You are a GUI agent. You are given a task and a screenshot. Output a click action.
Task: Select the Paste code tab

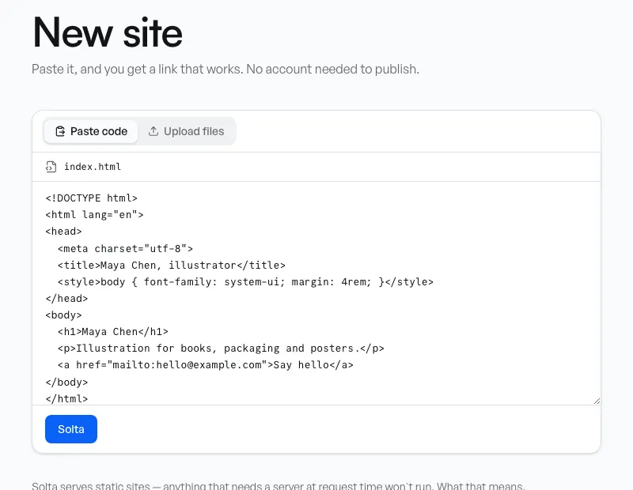tap(91, 131)
